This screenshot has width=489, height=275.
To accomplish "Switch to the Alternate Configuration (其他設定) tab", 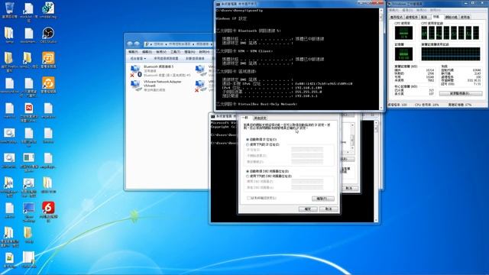I will [x=260, y=118].
